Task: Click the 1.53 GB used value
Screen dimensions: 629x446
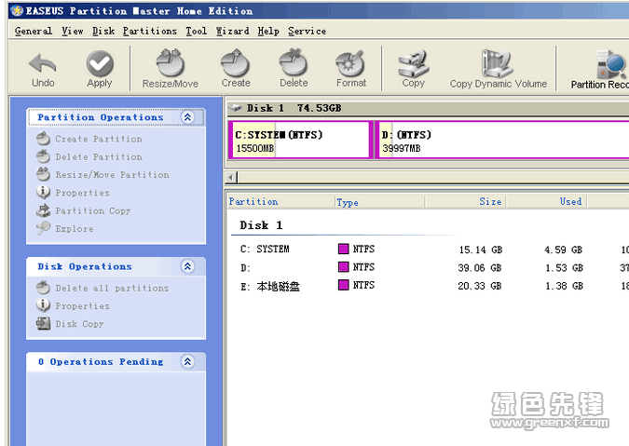Action: click(564, 267)
